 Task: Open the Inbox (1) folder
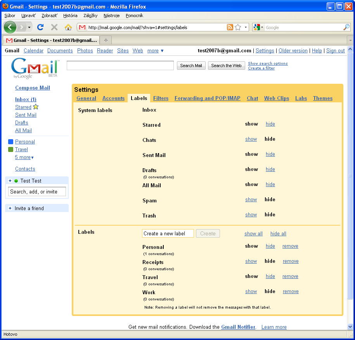tap(26, 99)
